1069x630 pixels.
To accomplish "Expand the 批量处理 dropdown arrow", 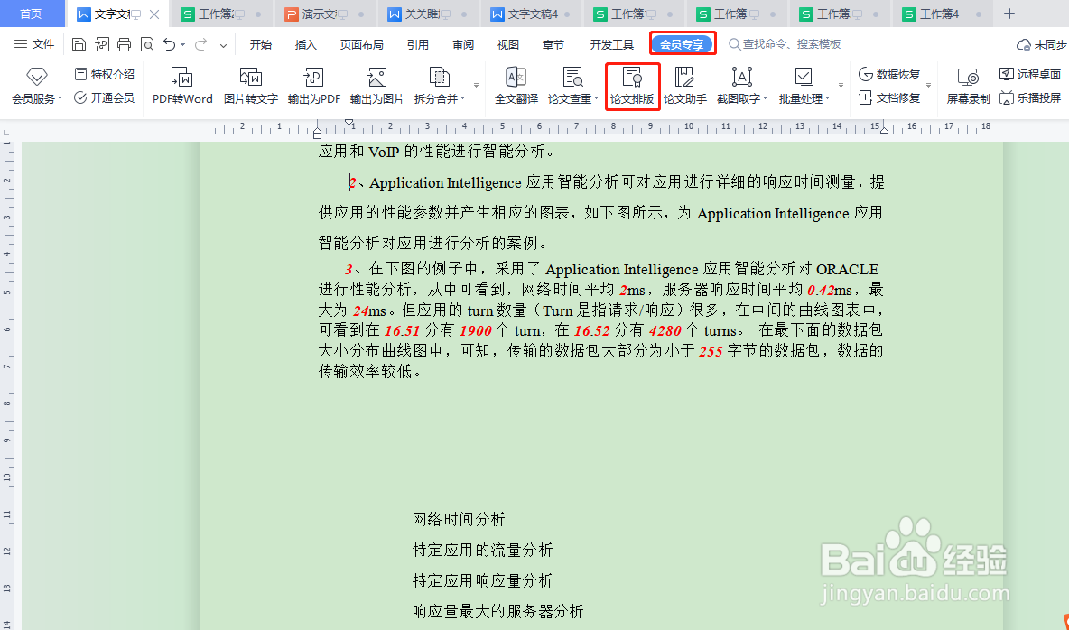I will (828, 99).
